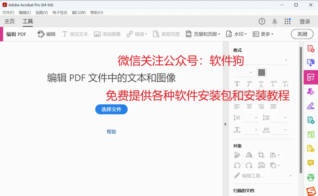Open Compress PDF green sidebar tool
This screenshot has height=196, width=318.
pos(311,134)
